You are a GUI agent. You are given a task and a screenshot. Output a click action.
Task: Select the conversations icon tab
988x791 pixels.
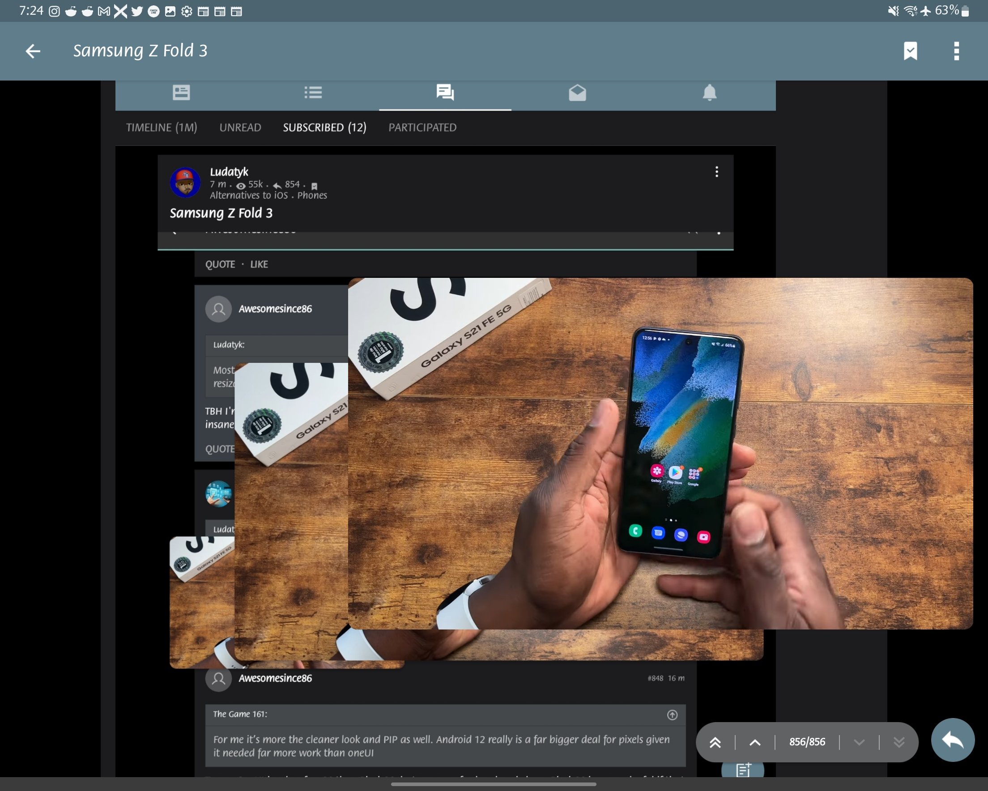tap(445, 93)
